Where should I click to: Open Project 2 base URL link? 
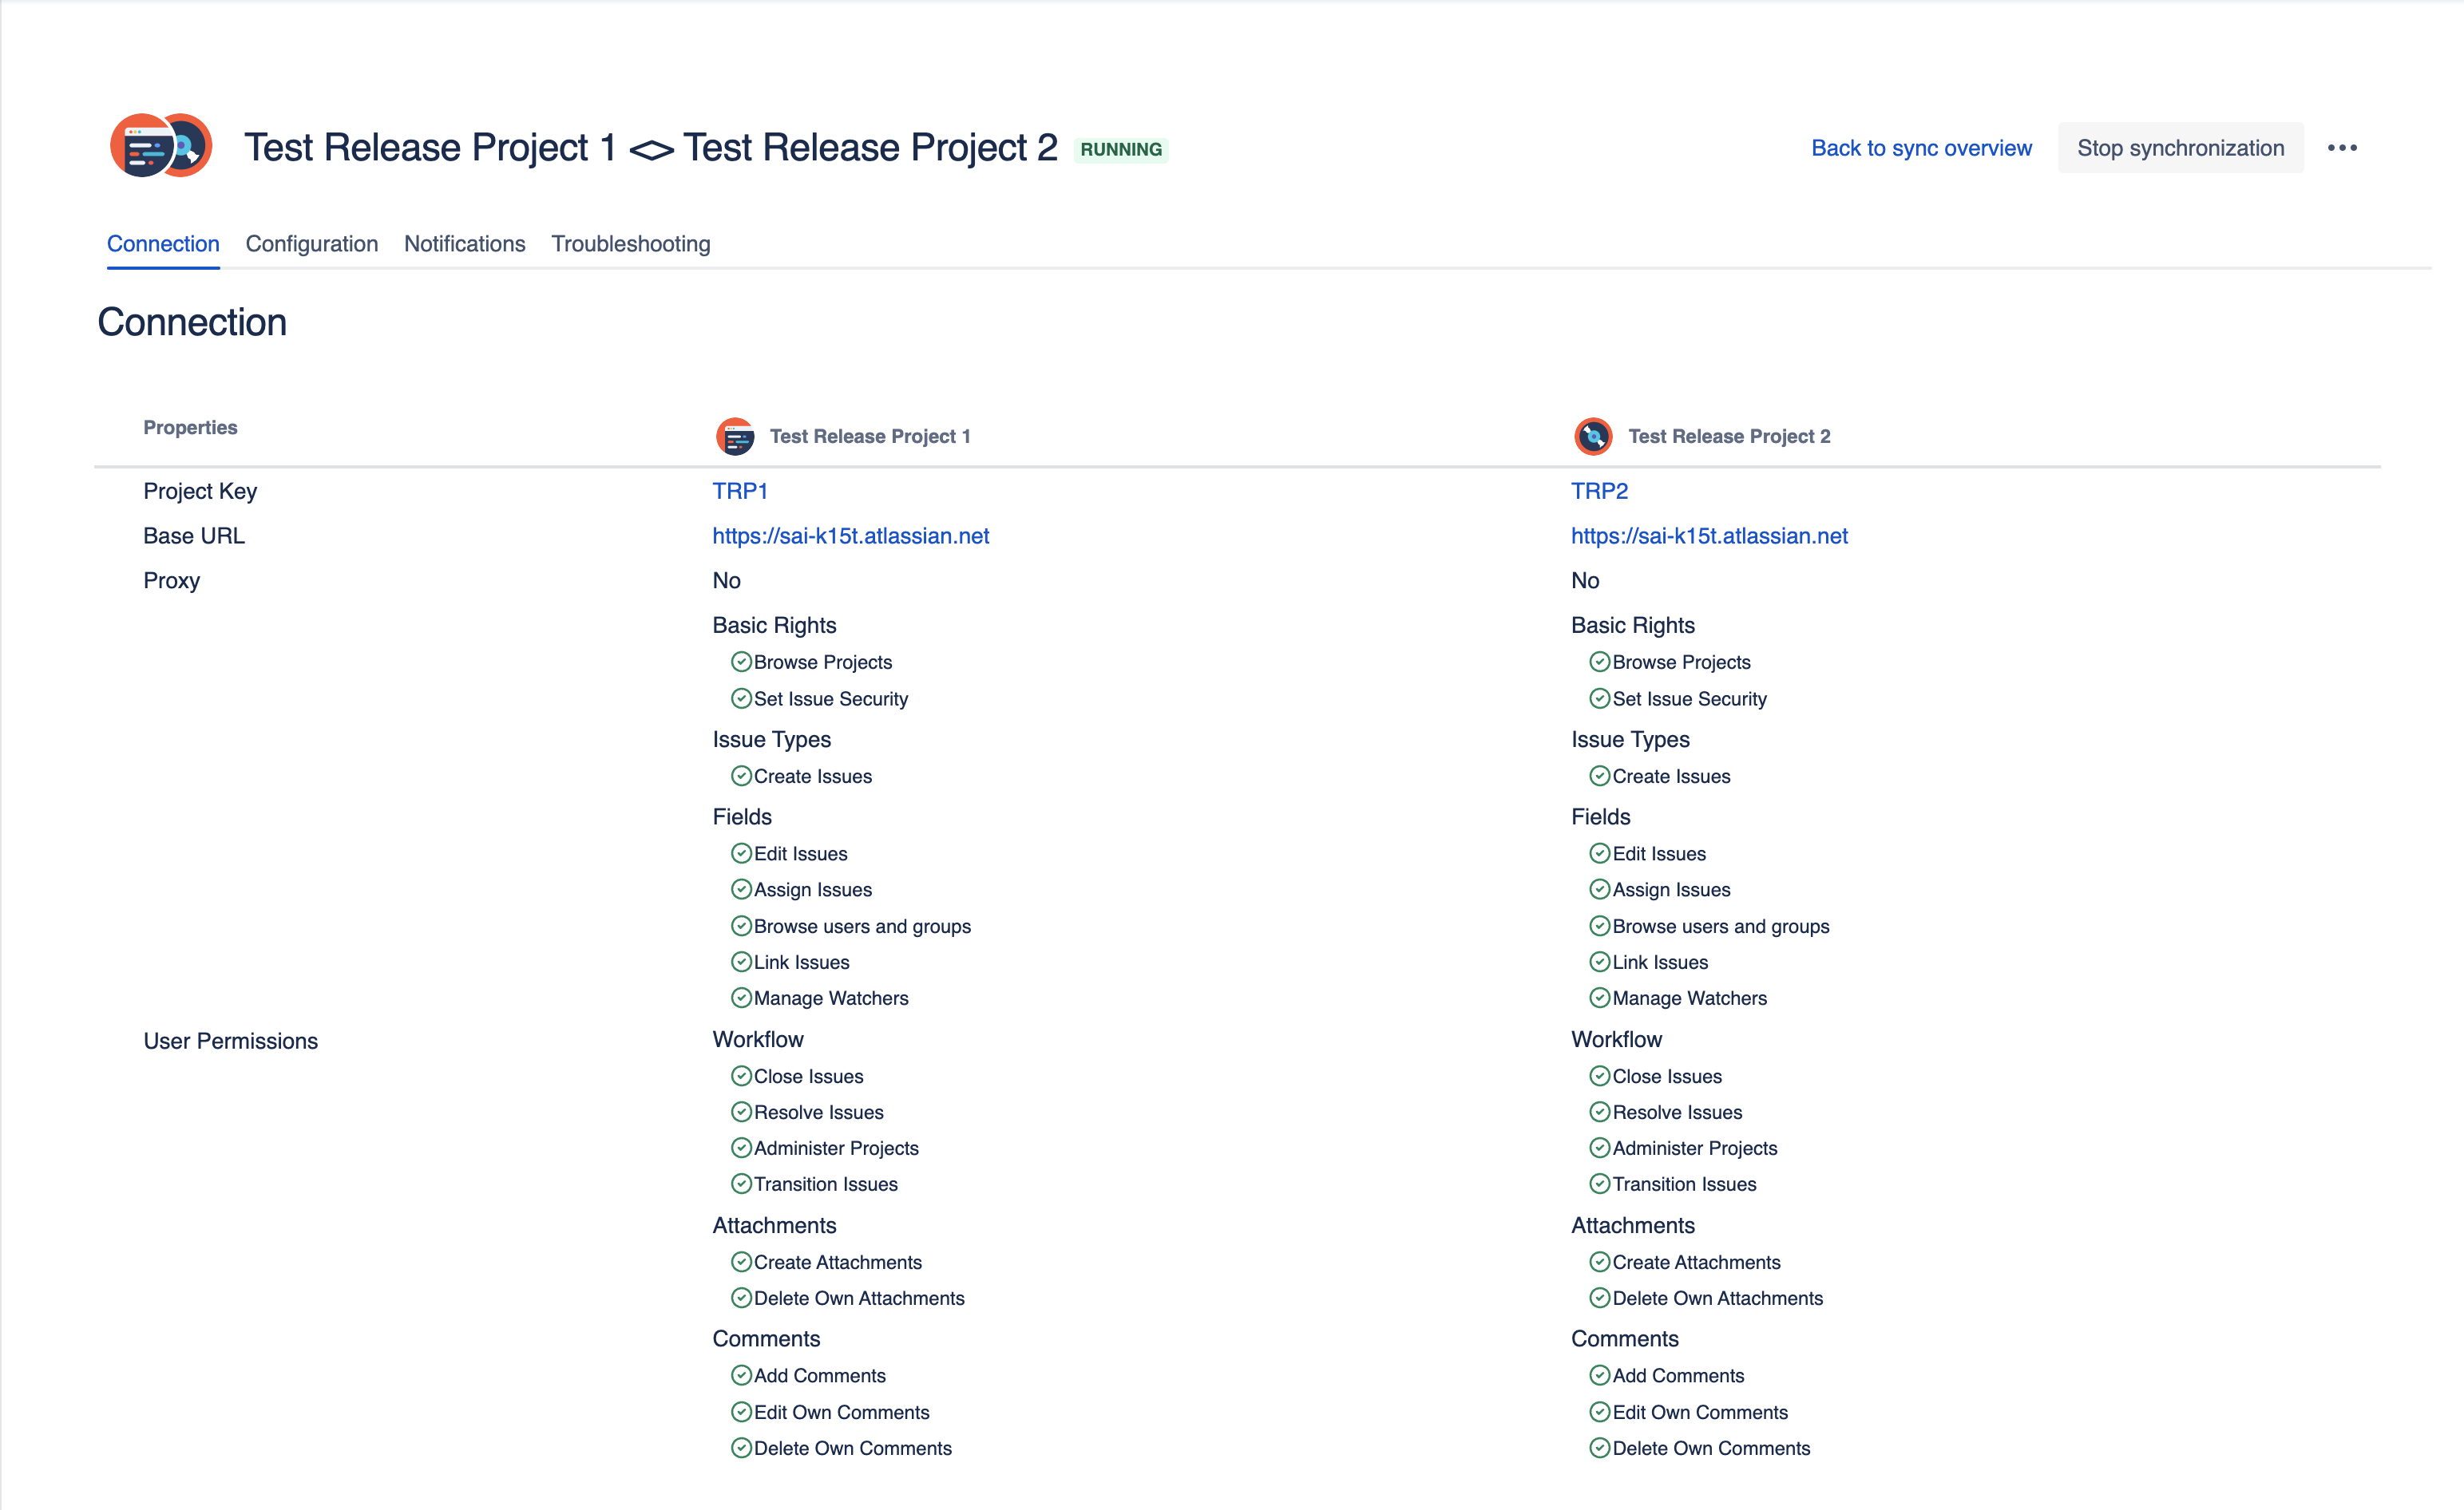(x=1708, y=536)
